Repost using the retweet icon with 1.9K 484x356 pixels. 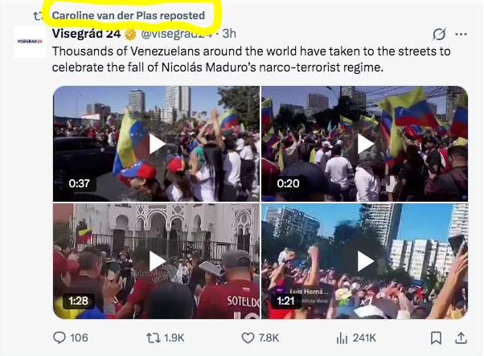(154, 338)
